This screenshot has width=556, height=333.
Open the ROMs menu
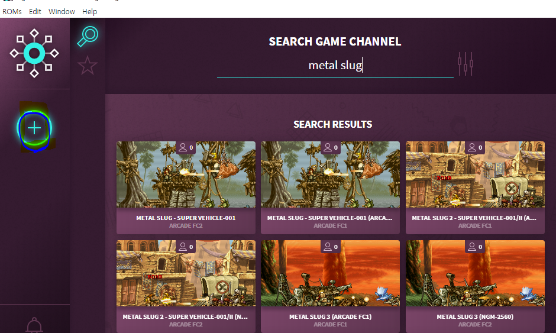click(x=12, y=11)
